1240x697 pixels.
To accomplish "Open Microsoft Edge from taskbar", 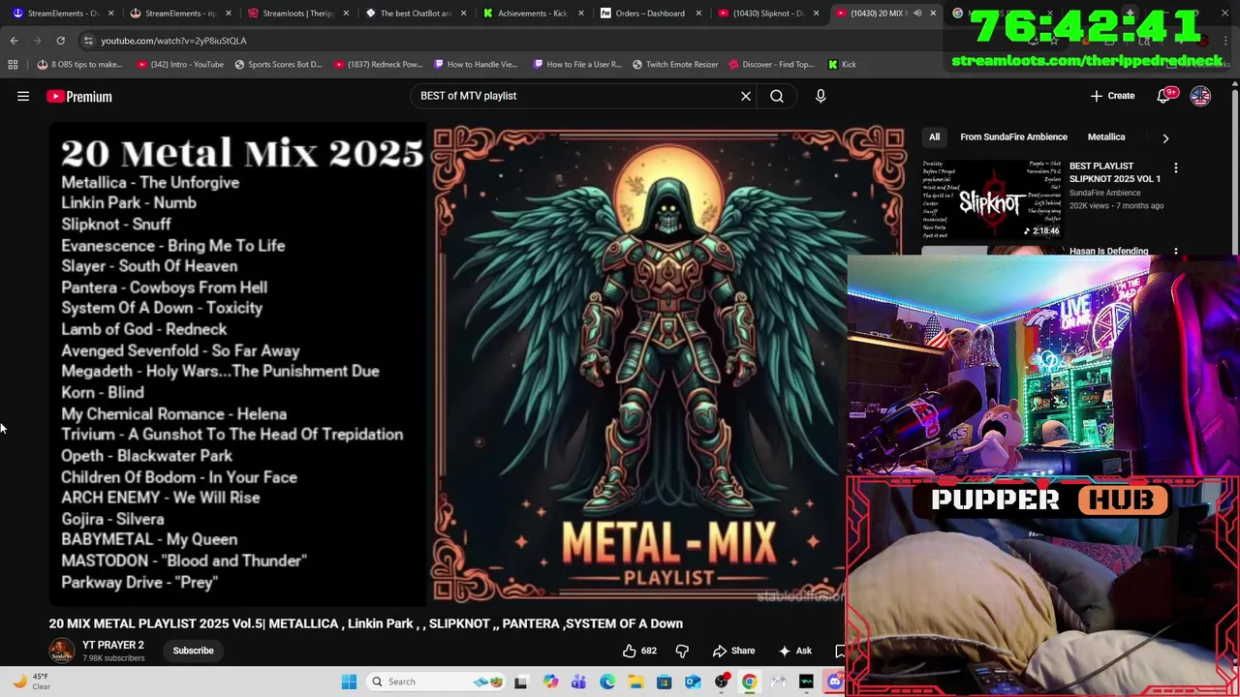I will point(607,682).
